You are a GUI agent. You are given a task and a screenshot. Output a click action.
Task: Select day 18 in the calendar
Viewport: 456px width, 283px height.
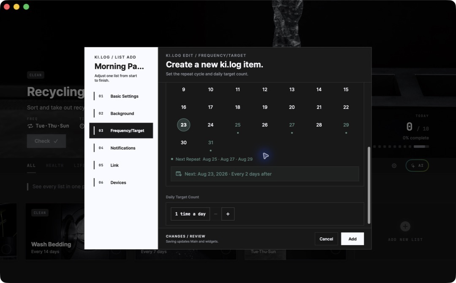click(x=238, y=107)
